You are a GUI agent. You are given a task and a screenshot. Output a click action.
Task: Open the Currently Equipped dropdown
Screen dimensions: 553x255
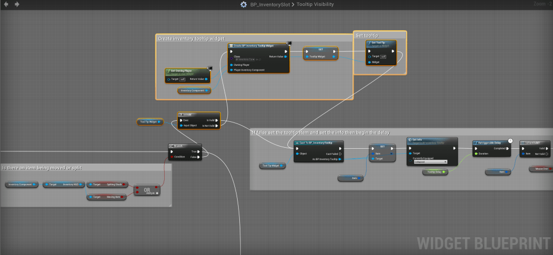pyautogui.click(x=430, y=161)
